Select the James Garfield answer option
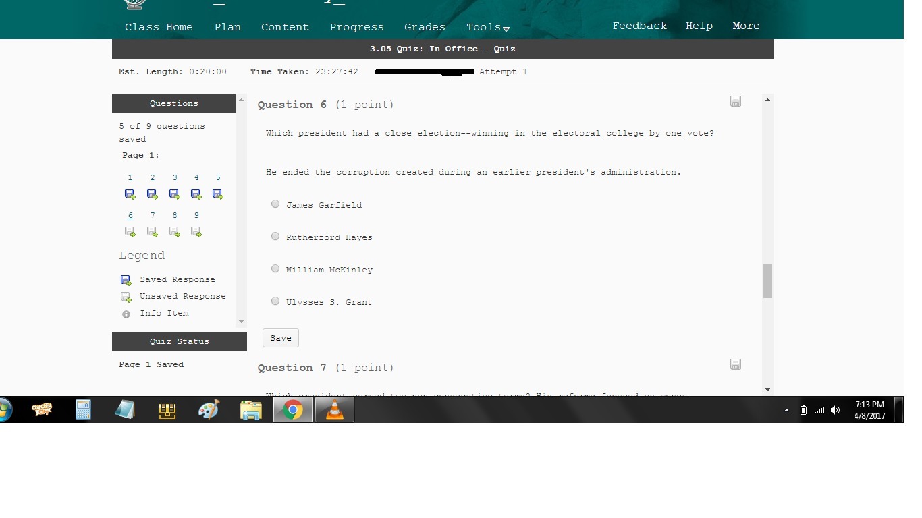The width and height of the screenshot is (922, 518). [275, 204]
